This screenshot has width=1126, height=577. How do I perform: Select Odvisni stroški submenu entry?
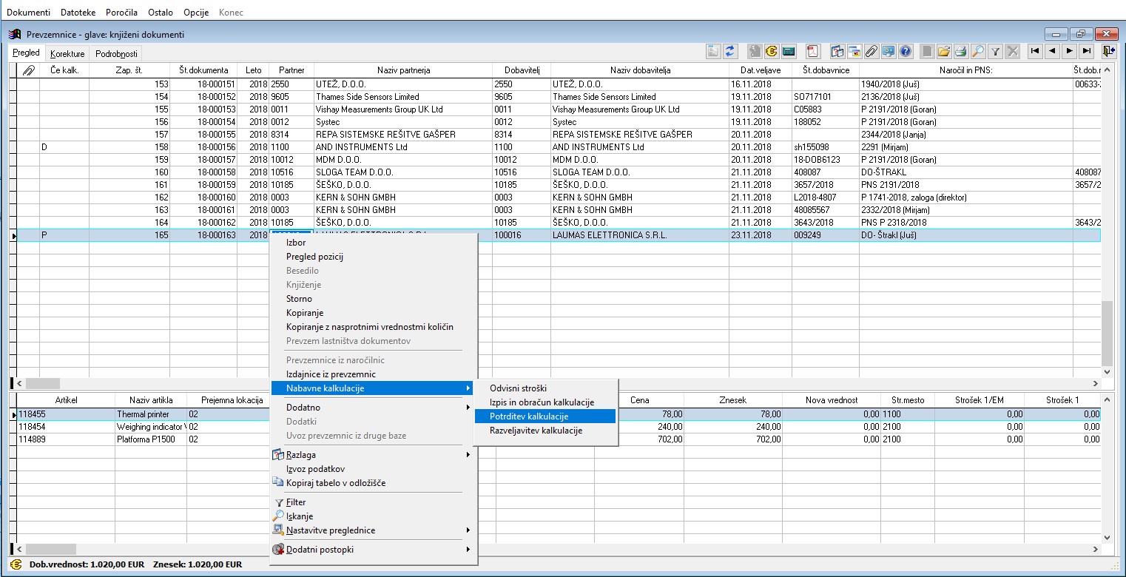point(545,388)
